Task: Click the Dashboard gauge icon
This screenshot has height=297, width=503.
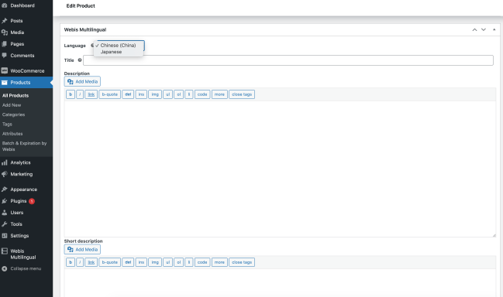Action: (x=5, y=5)
